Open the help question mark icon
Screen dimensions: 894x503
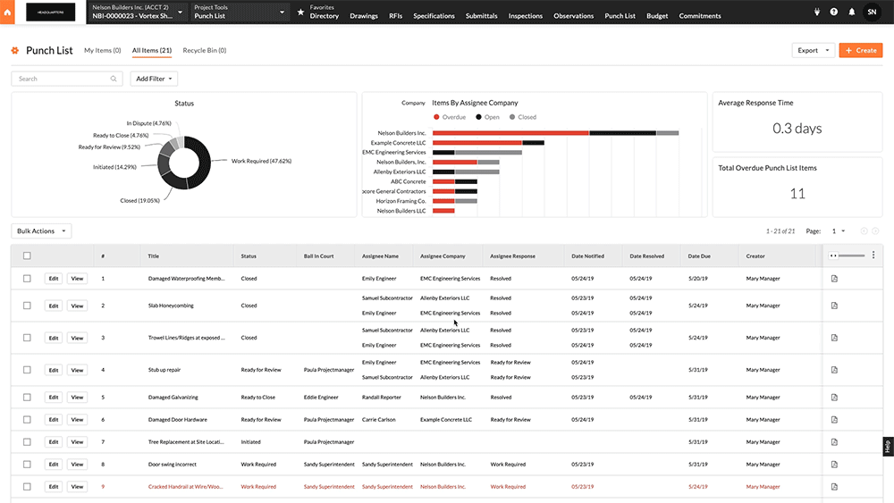(833, 13)
